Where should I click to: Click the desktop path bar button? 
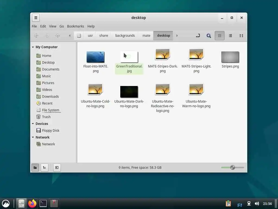click(163, 36)
